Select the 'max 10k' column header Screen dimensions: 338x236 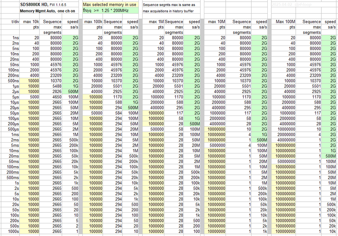pos(31,22)
